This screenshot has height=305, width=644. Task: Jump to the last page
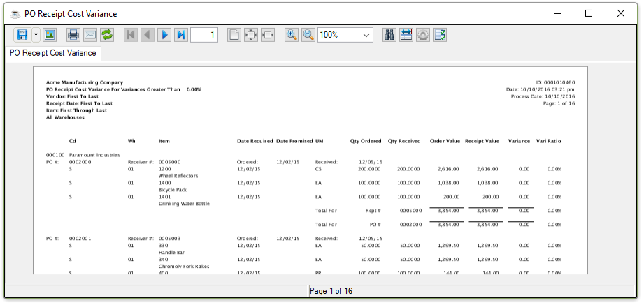point(181,35)
